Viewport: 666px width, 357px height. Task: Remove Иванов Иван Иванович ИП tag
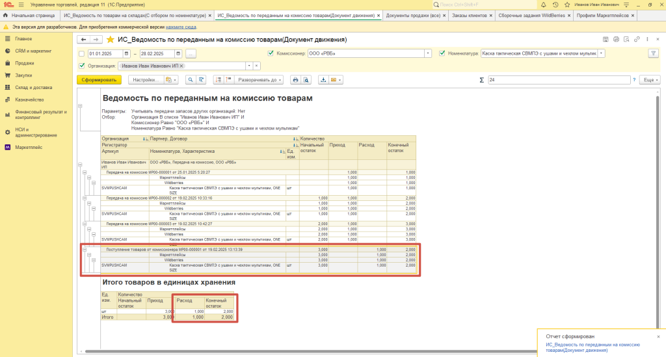[x=181, y=66]
